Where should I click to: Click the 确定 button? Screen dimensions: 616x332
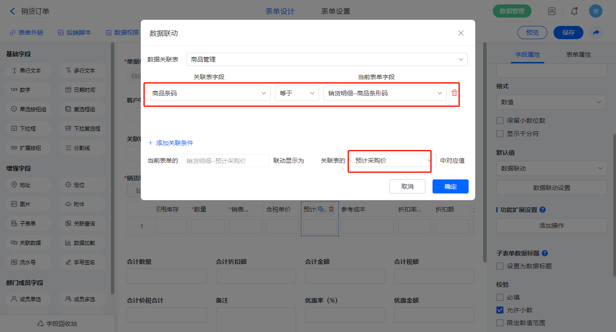tap(450, 186)
